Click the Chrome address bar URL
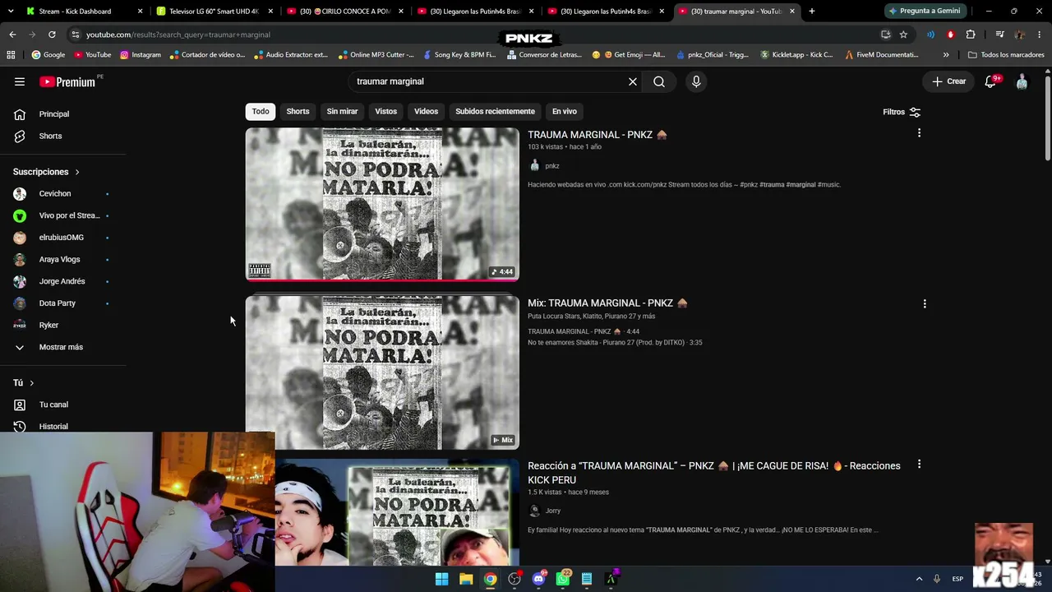This screenshot has width=1052, height=592. 178,35
